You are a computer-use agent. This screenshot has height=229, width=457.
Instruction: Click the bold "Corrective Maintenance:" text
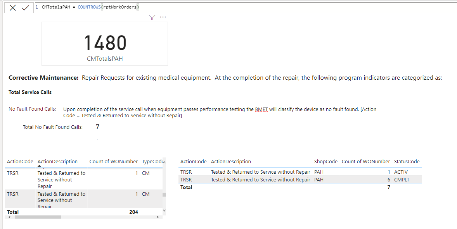click(x=43, y=78)
